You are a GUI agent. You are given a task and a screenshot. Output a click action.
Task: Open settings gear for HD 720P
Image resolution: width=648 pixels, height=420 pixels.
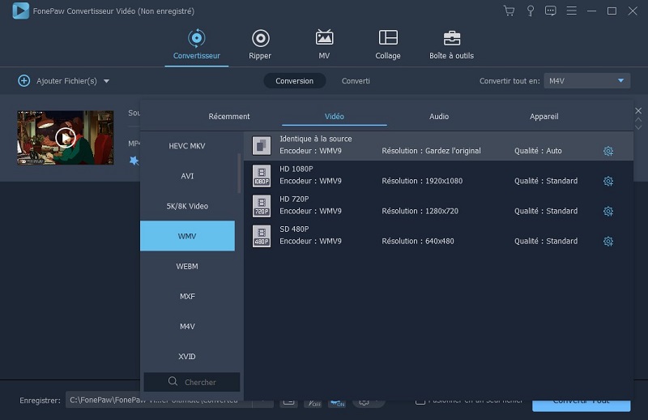[608, 212]
